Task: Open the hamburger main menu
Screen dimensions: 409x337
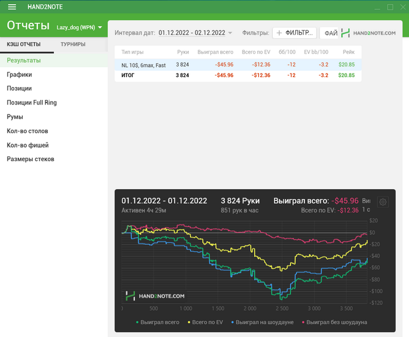Action: [12, 7]
